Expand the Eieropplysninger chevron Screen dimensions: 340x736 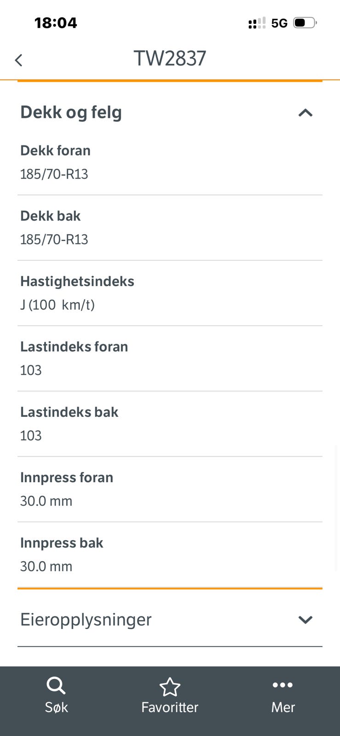tap(305, 620)
